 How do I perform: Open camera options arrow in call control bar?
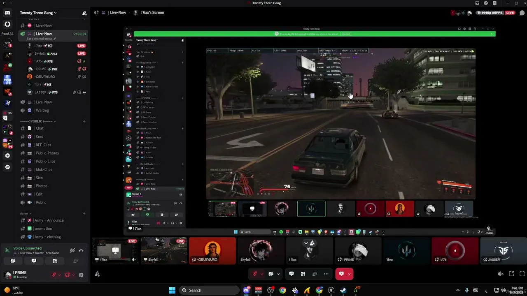pyautogui.click(x=278, y=274)
